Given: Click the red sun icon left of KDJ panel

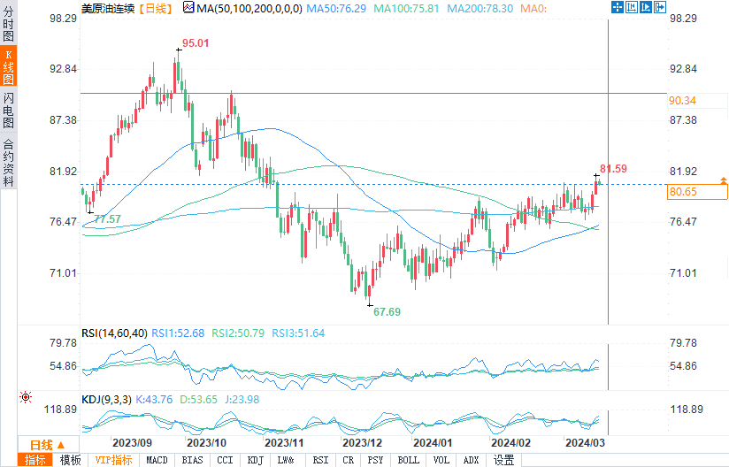Looking at the screenshot, I should coord(26,397).
